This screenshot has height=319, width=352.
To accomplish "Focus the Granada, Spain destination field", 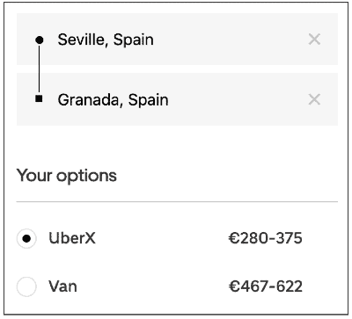I will coord(177,99).
